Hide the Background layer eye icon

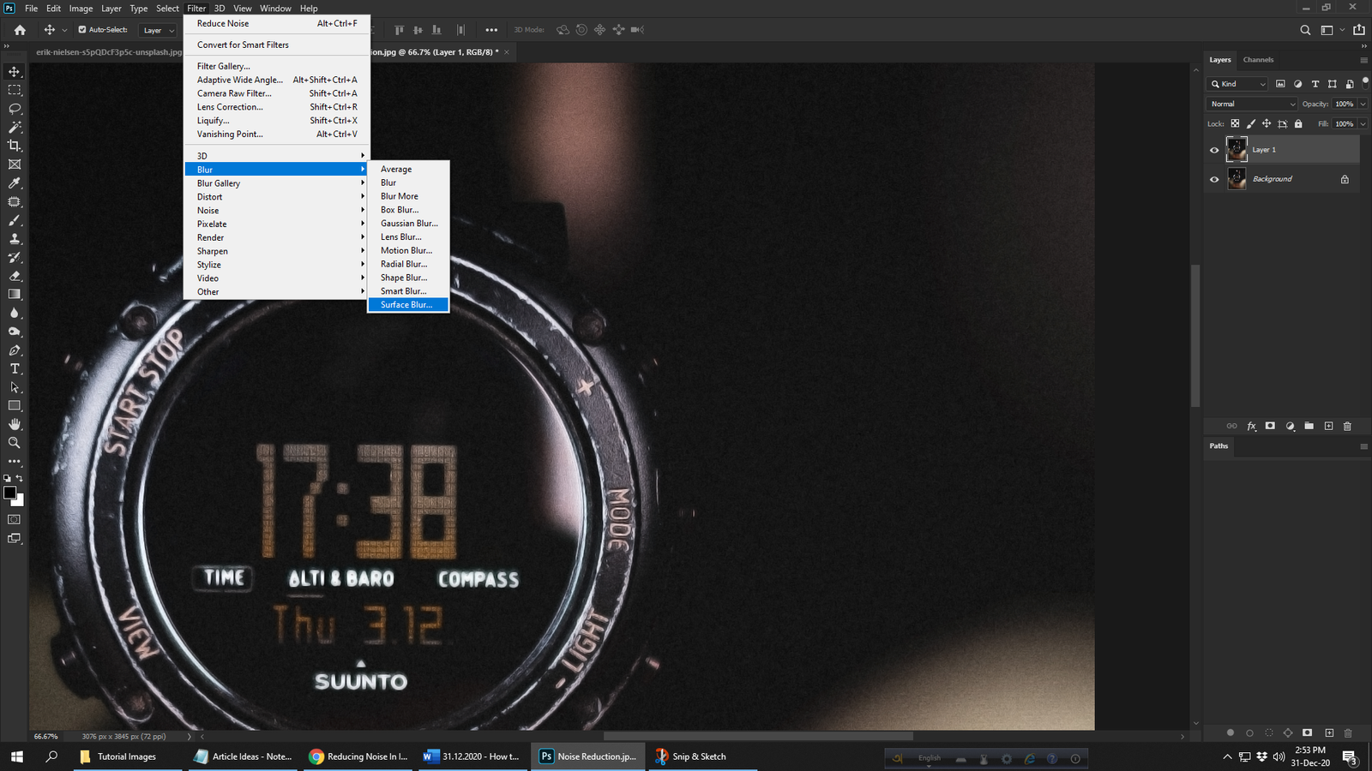(x=1214, y=179)
